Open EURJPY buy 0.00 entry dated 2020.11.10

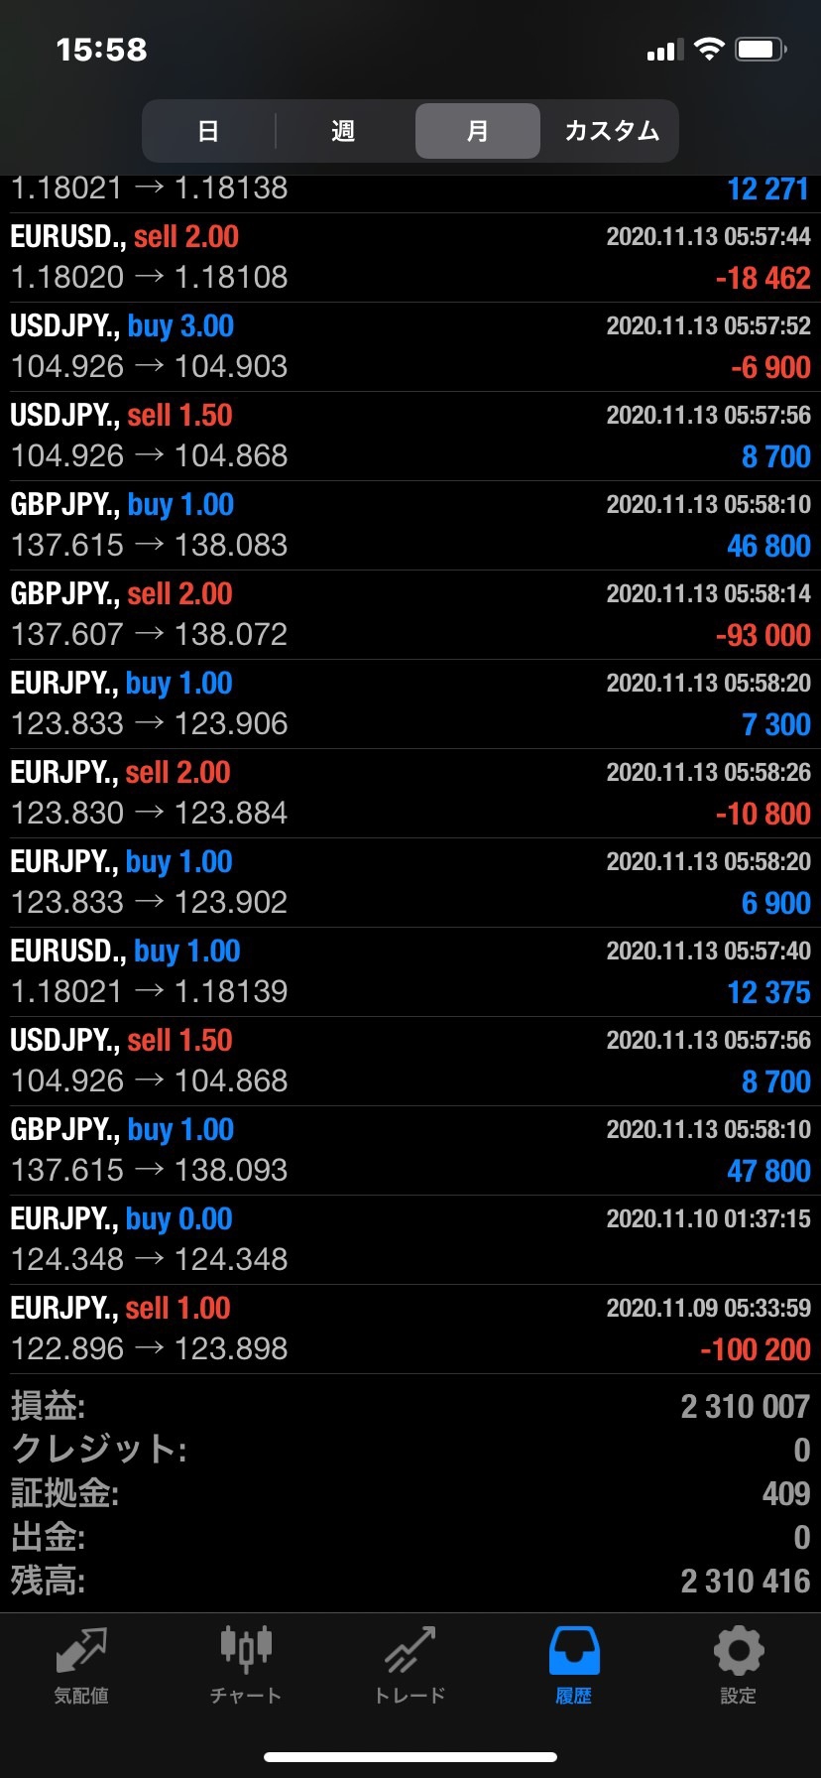coord(410,1239)
